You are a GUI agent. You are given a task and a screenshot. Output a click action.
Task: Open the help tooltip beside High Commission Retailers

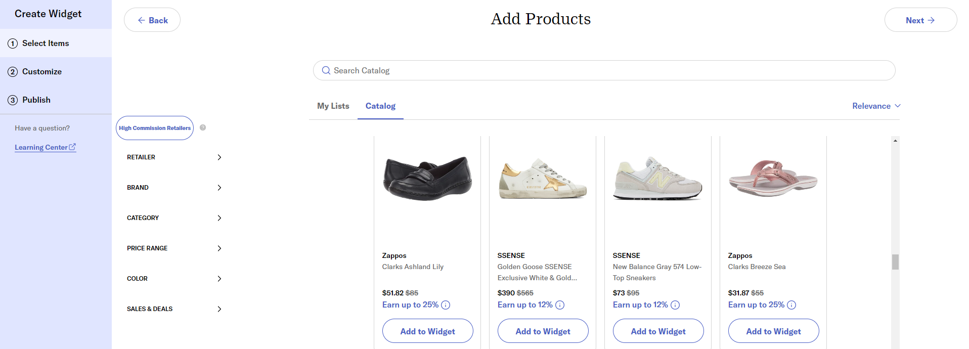202,127
